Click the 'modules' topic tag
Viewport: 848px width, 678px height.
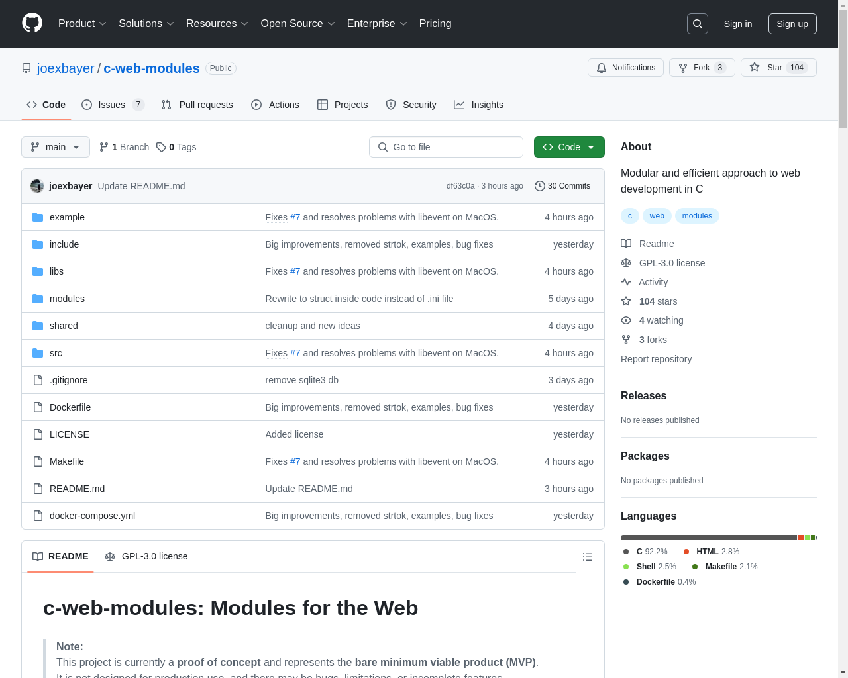click(697, 216)
